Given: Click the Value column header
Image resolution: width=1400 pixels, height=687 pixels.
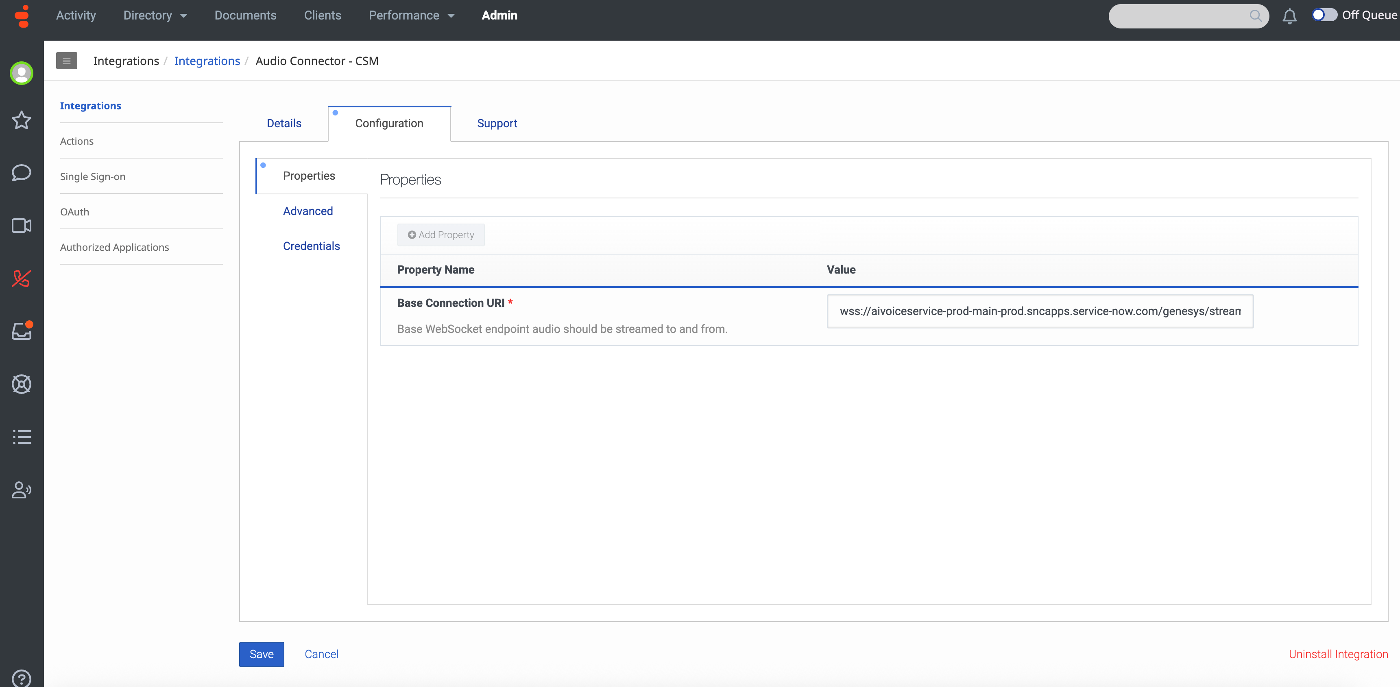Looking at the screenshot, I should [x=841, y=270].
